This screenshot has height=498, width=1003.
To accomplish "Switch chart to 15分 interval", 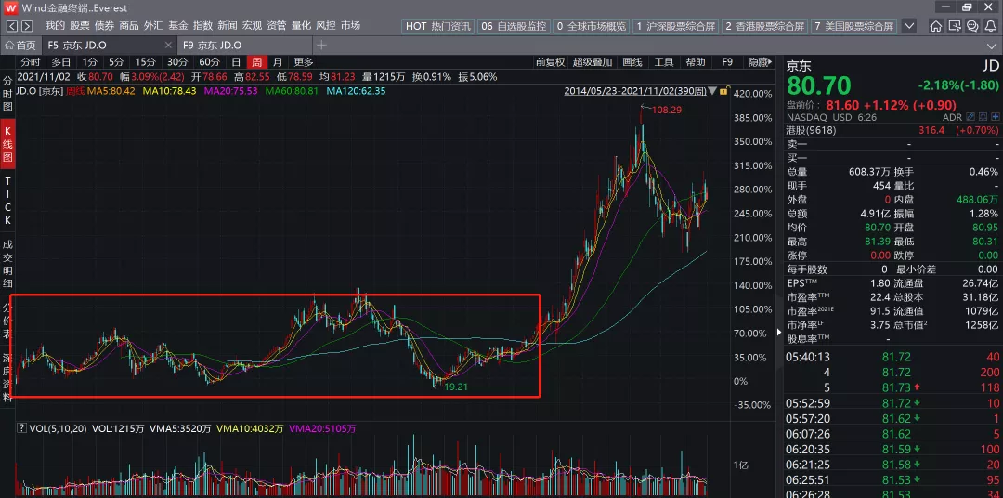I will point(145,62).
